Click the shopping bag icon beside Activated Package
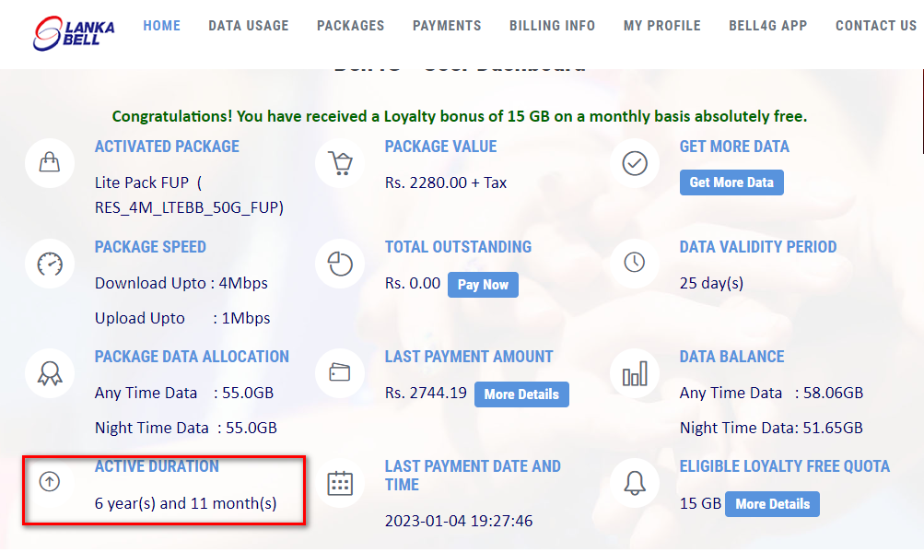The height and width of the screenshot is (553, 924). [50, 163]
